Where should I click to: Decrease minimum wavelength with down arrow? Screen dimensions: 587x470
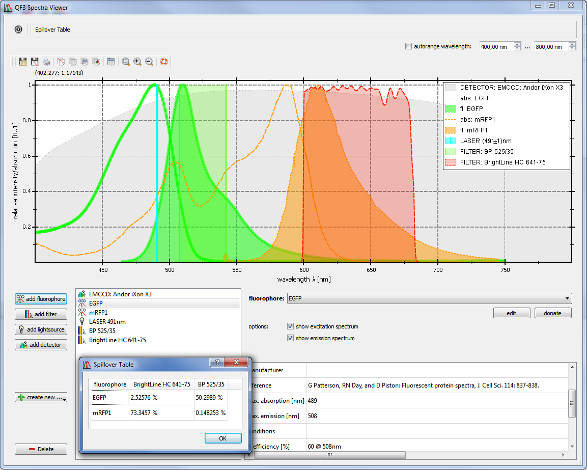click(517, 49)
